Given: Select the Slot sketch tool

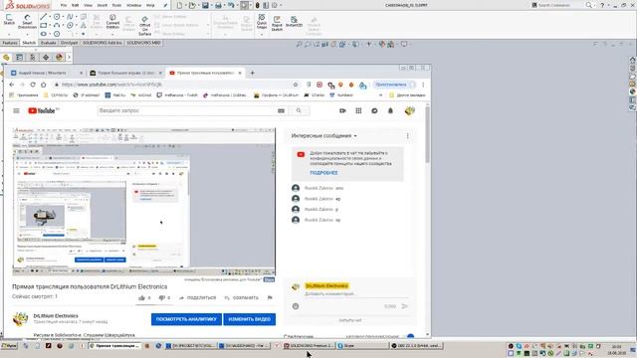Looking at the screenshot, I should point(44,34).
